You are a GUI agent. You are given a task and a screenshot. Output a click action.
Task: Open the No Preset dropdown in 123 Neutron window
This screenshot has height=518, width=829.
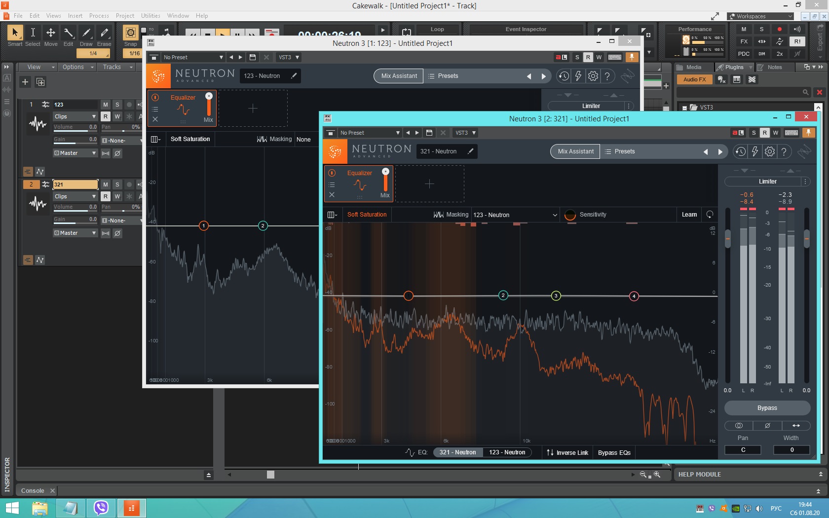click(193, 57)
